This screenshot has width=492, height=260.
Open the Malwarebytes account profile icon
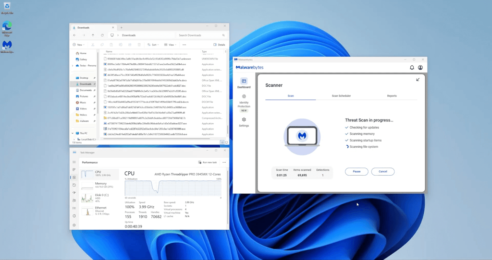420,67
